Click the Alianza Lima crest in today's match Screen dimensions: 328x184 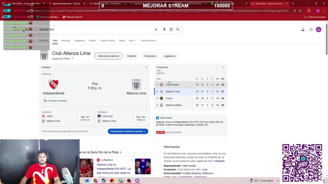(x=136, y=84)
